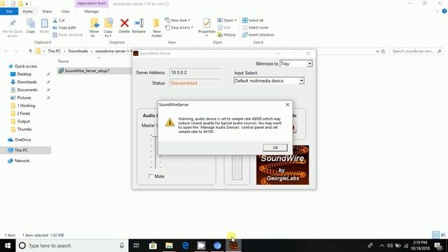This screenshot has height=252, width=448.
Task: Select the Thumbs folder
Action: [x=24, y=129]
